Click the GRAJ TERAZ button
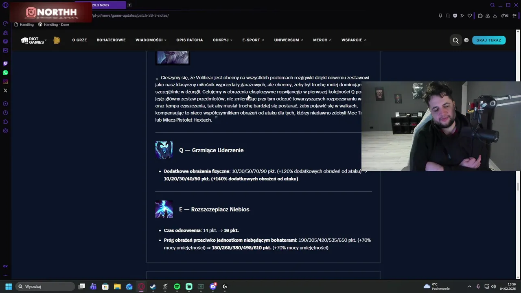The image size is (521, 293). [x=489, y=40]
